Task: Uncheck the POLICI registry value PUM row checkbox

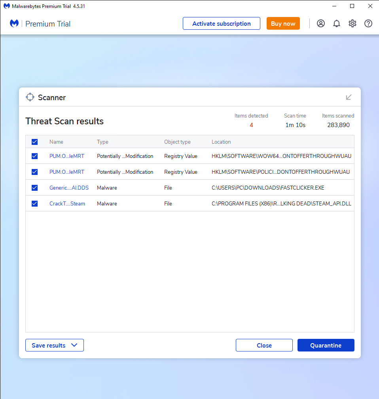Action: [34, 172]
